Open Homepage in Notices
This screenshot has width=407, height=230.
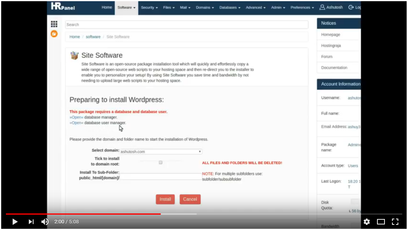click(330, 34)
